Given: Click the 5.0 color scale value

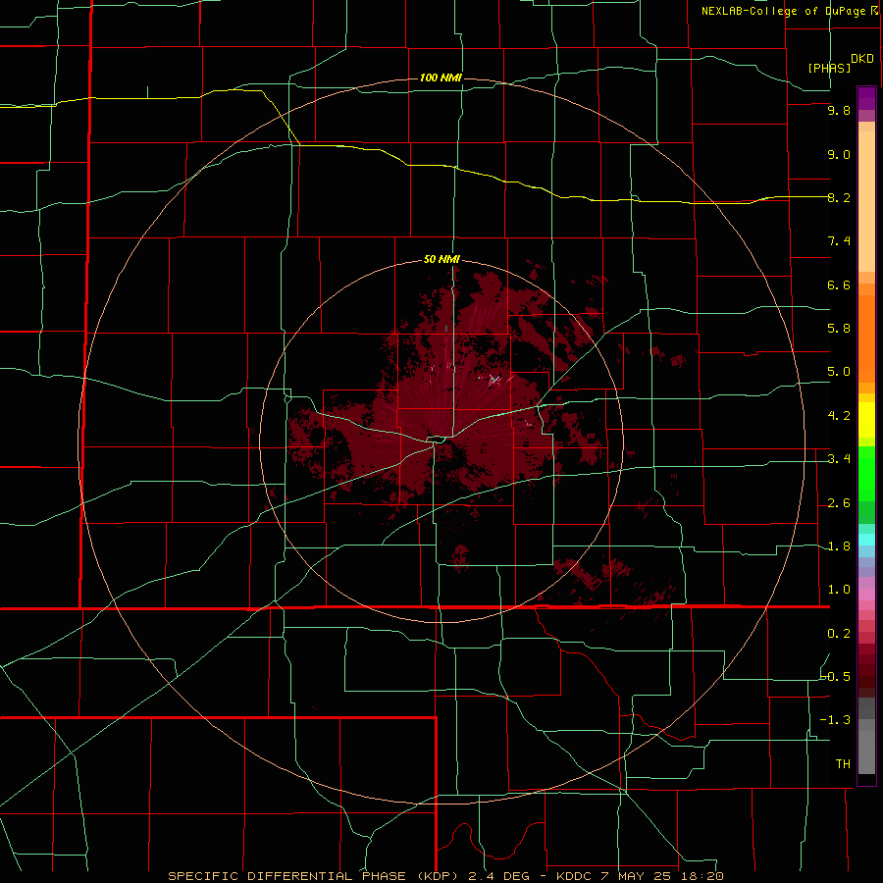Looking at the screenshot, I should pyautogui.click(x=839, y=372).
